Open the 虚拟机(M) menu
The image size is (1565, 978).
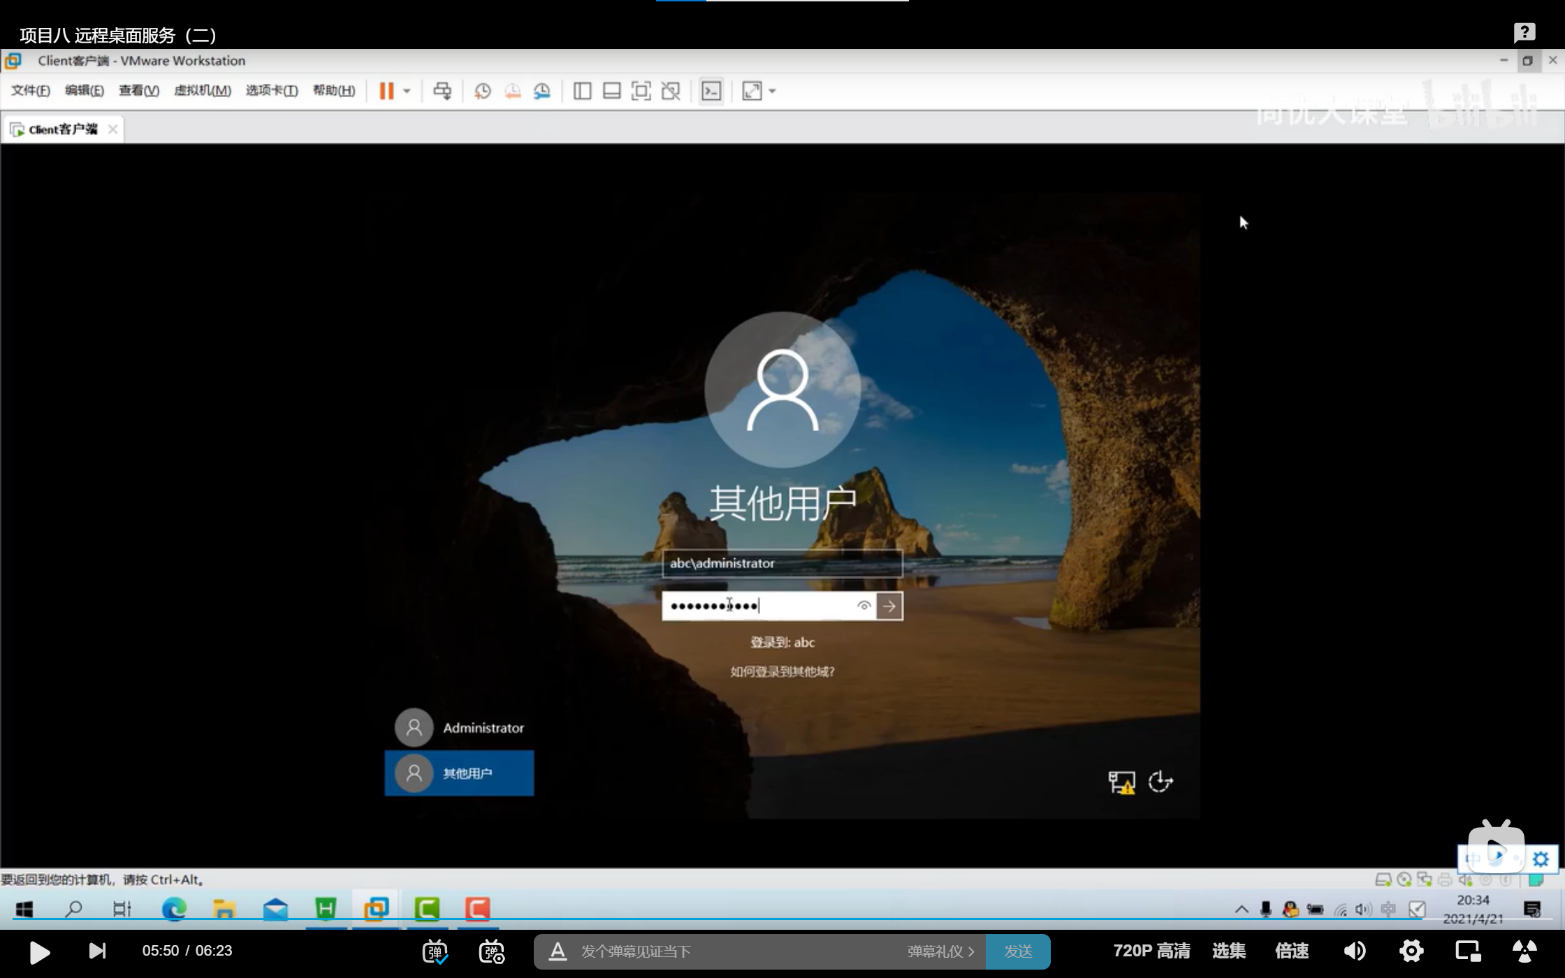tap(202, 91)
